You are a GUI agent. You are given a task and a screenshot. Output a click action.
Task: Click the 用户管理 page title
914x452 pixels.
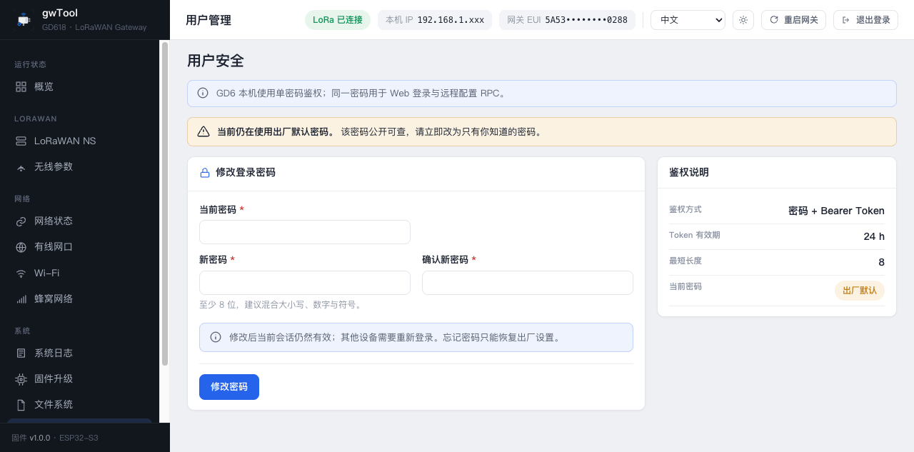[209, 20]
